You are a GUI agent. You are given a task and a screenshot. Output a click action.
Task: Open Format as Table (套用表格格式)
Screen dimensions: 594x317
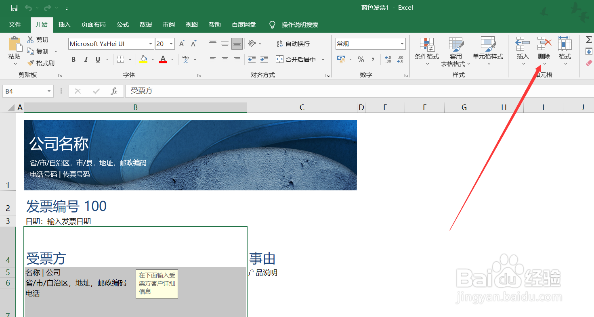455,52
